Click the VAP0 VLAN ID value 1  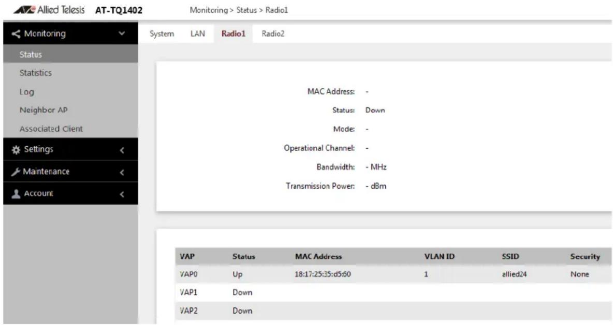tap(426, 274)
